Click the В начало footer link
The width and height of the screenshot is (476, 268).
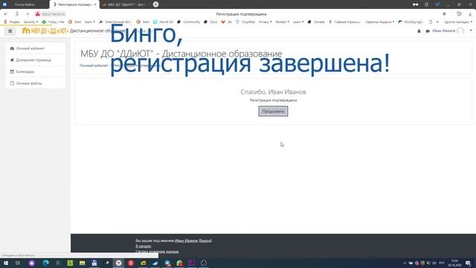[x=144, y=246]
